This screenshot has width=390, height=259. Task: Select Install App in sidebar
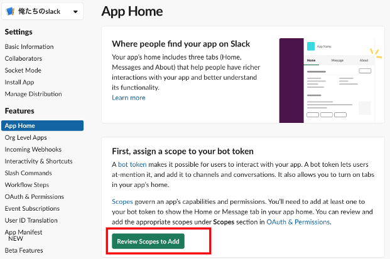coord(19,82)
